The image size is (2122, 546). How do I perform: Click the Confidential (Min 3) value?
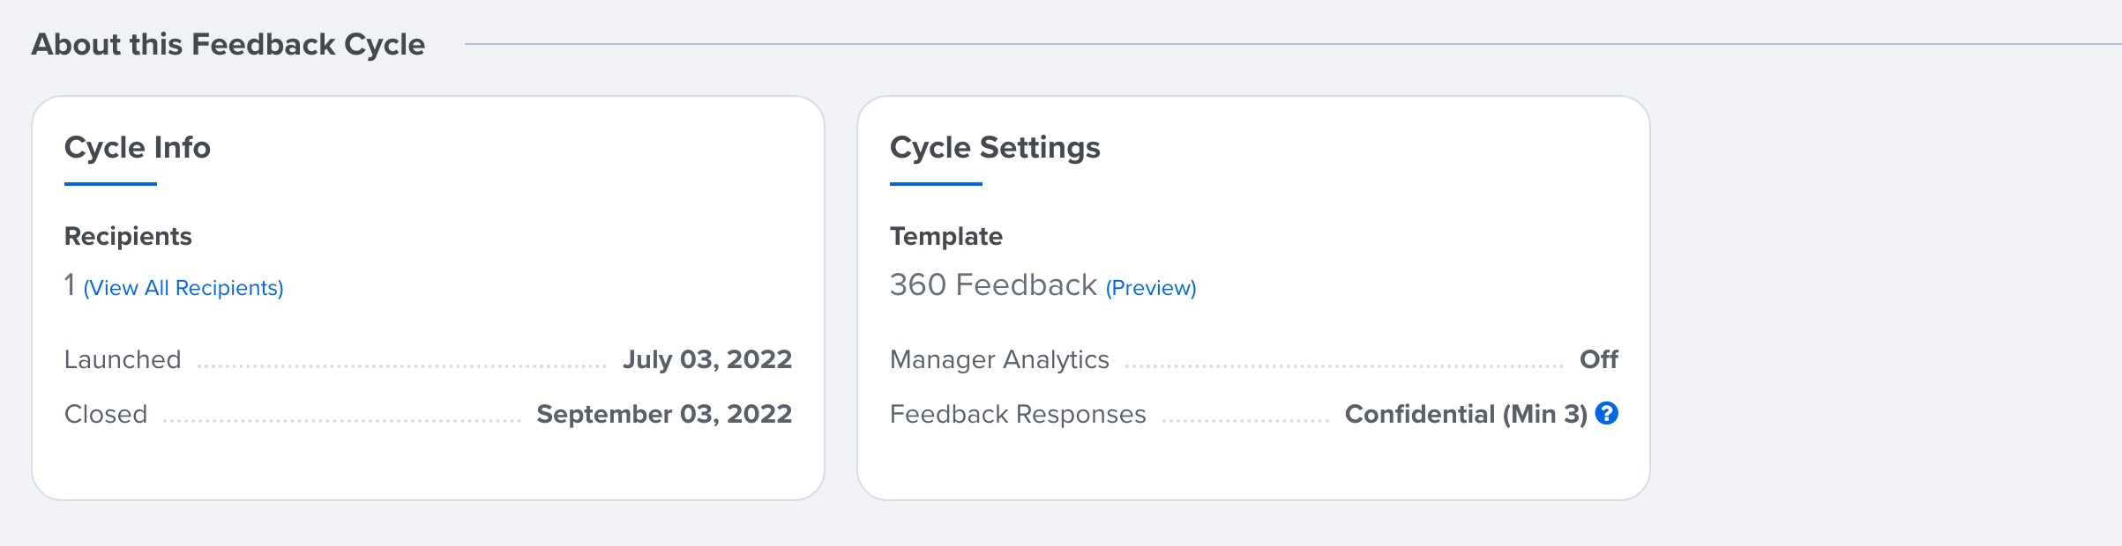pyautogui.click(x=1466, y=414)
